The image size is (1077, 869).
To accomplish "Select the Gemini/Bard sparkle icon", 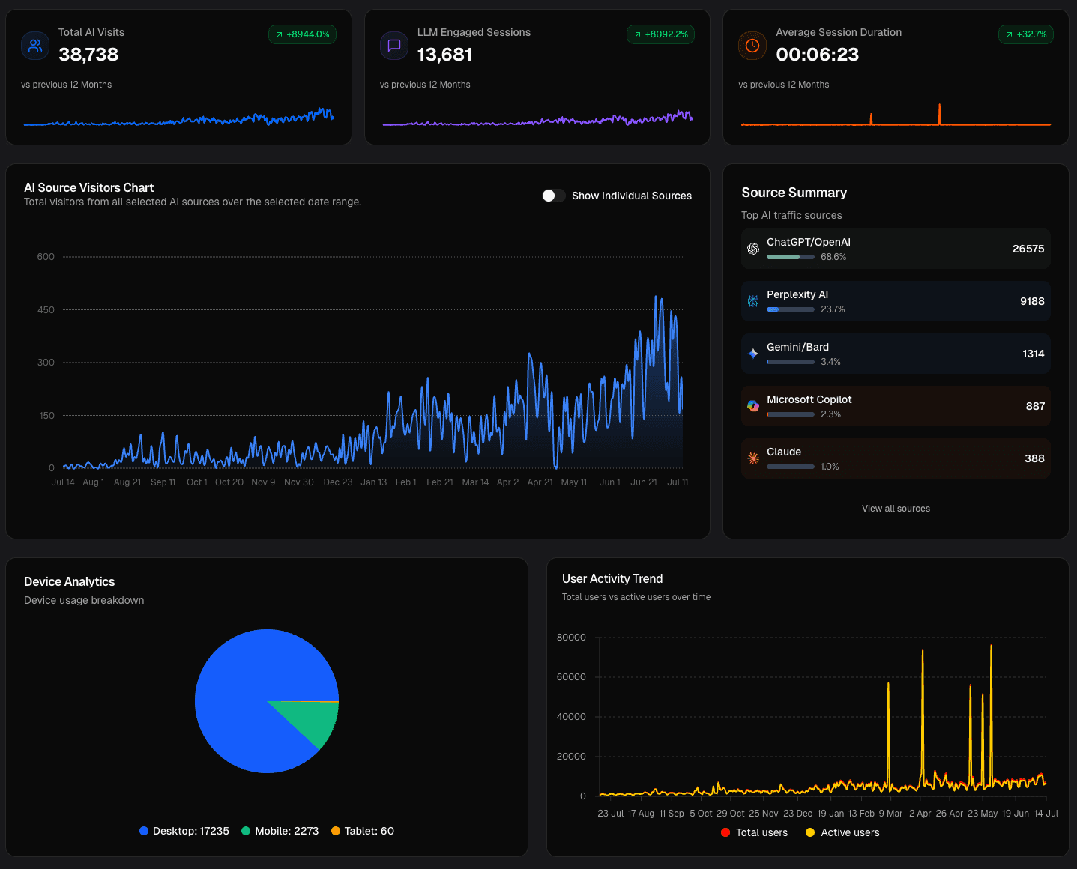I will click(x=752, y=353).
